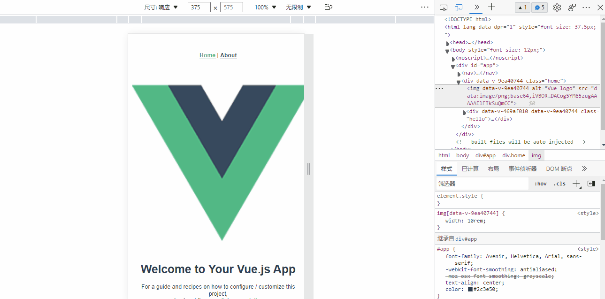Image resolution: width=605 pixels, height=299 pixels.
Task: Show more styles pane tabs
Action: point(584,169)
